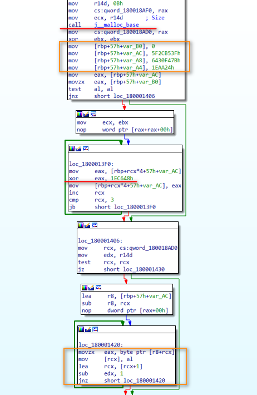Click the 'xor ebx, ebx' instruction
Screen dimensions: 257x395
coord(94,39)
